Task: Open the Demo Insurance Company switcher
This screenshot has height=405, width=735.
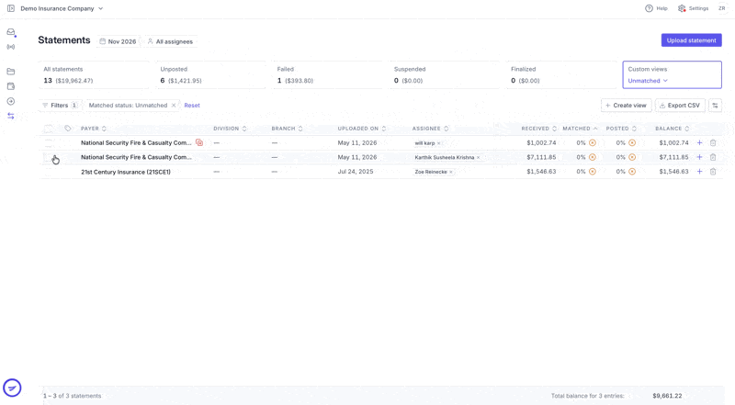Action: (62, 8)
